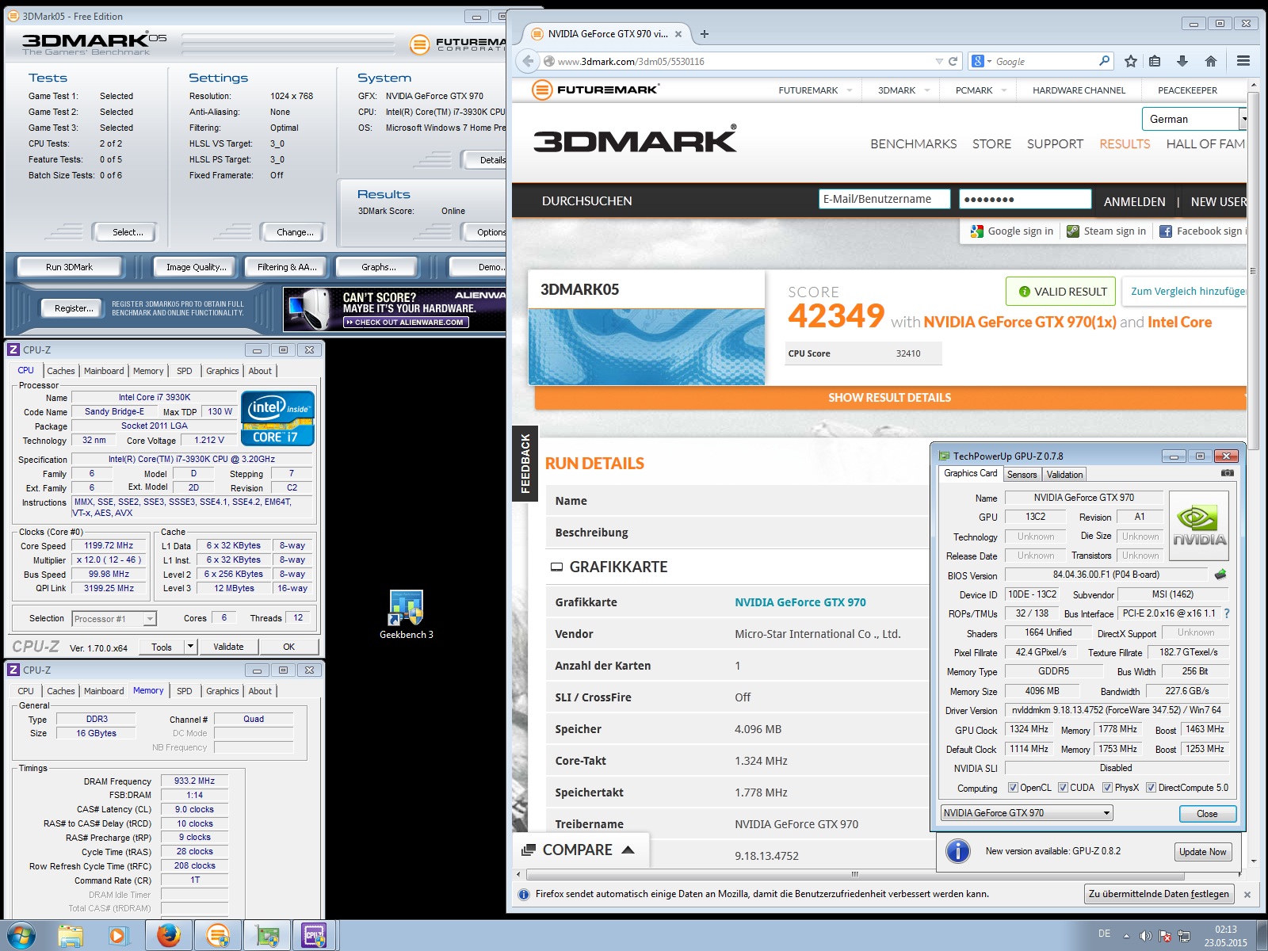Screen dimensions: 1268x951
Task: Open the CPU-Z taskbar icon
Action: pos(314,936)
